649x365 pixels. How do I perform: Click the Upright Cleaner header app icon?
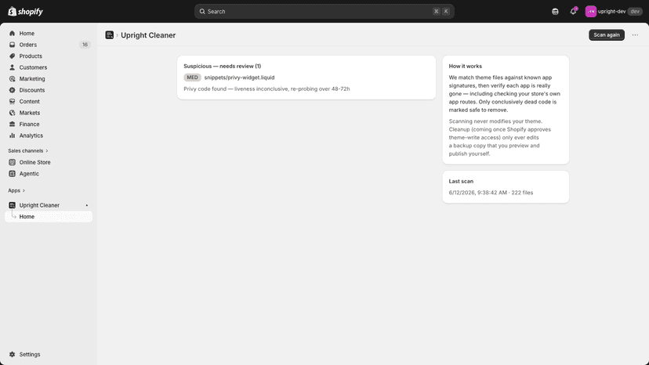click(x=109, y=35)
